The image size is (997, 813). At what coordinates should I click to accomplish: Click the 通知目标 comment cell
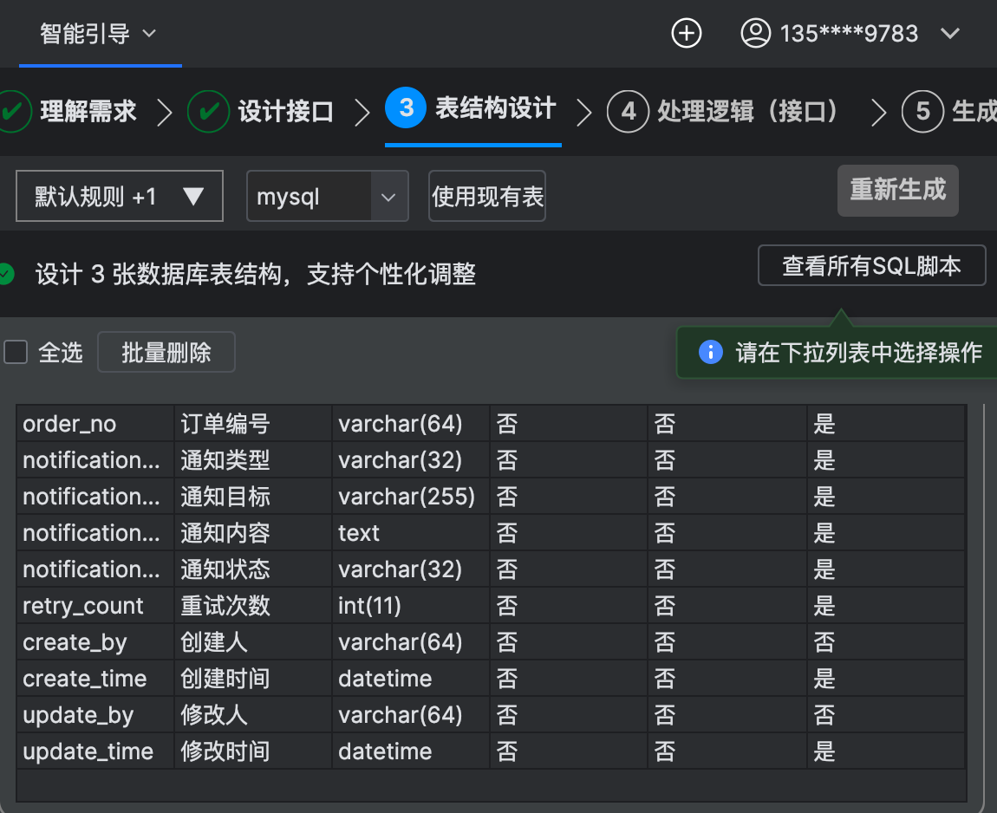[253, 496]
